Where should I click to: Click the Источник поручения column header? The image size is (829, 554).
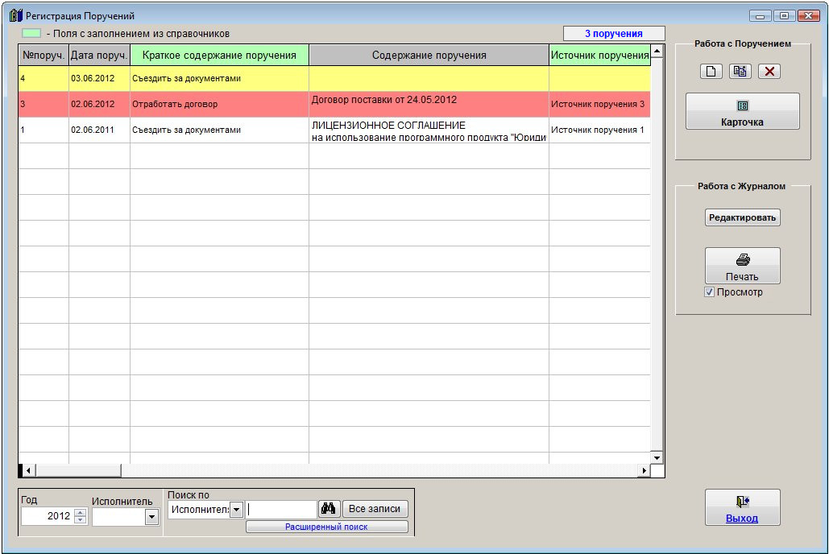click(x=599, y=56)
